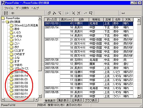Switch to the 検索表示 tab
The height and width of the screenshot is (108, 143).
[50, 101]
